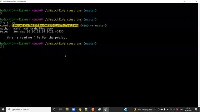Click the taskbar search box
This screenshot has height=112, width=200.
(x=28, y=109)
